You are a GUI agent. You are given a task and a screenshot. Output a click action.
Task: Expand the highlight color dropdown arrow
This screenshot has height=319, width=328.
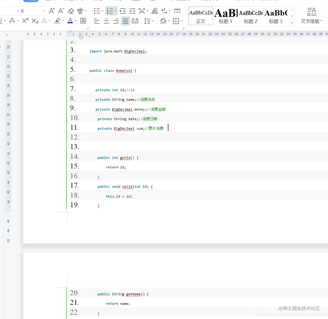(x=63, y=21)
